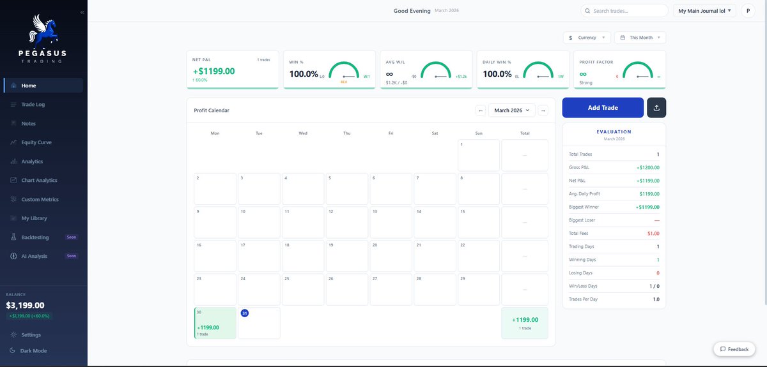Click calendar day 12
The width and height of the screenshot is (767, 367).
coord(347,222)
